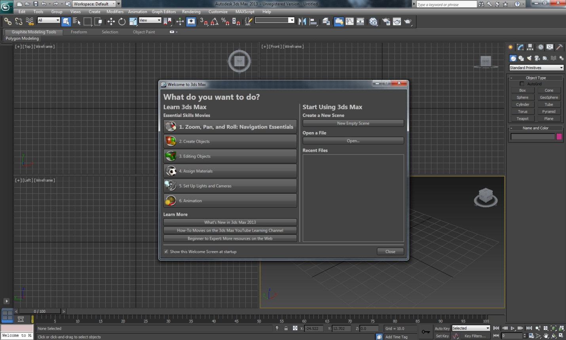
Task: Toggle the AutoGrid checkbox
Action: coord(522,84)
